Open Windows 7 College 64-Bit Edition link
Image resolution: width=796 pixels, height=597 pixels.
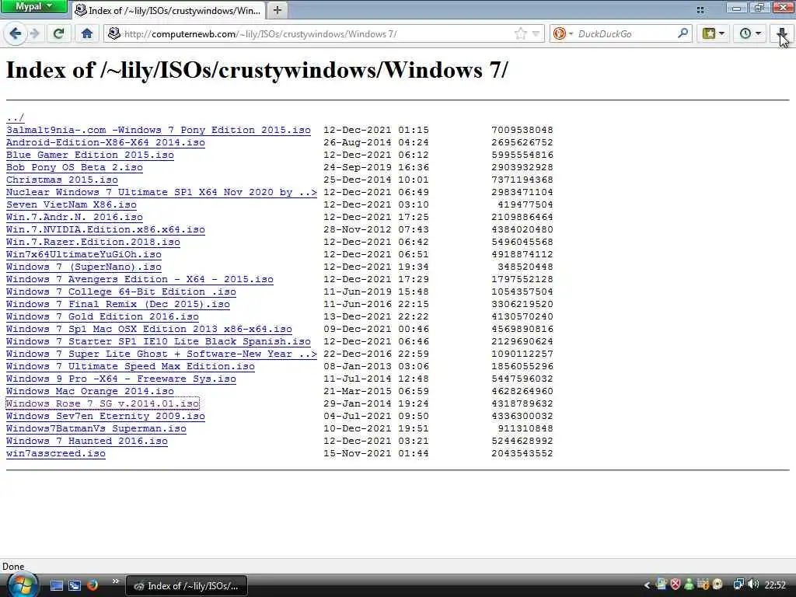click(x=121, y=292)
